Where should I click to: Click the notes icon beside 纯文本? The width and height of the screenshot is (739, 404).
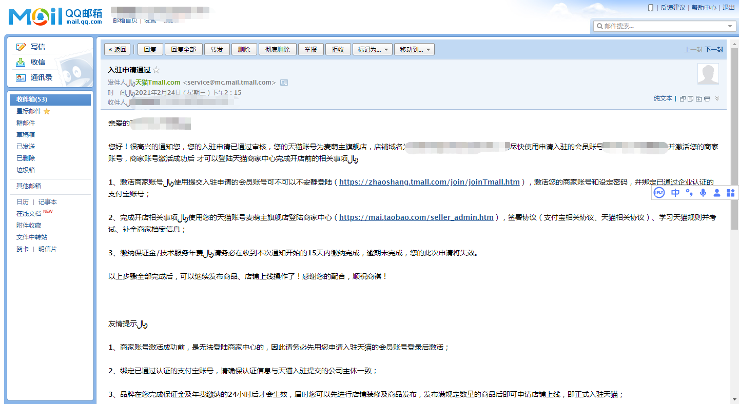click(691, 98)
